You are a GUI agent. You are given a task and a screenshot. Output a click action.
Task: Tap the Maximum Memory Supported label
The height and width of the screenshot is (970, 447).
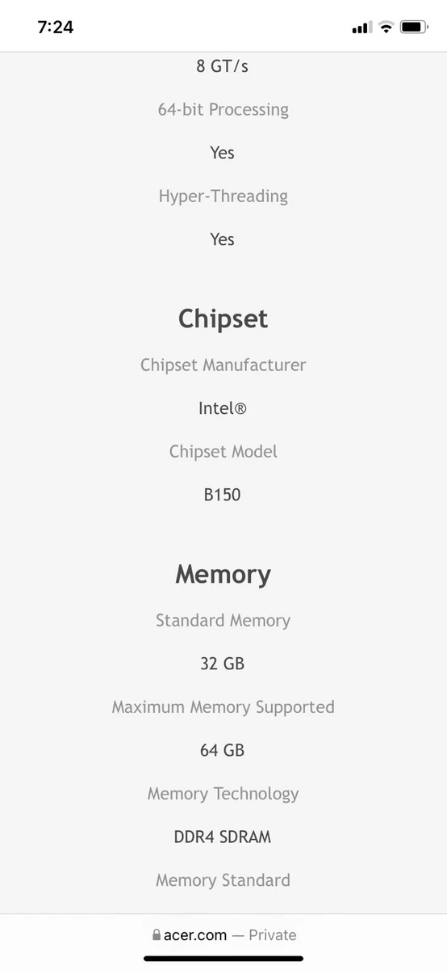click(x=223, y=707)
